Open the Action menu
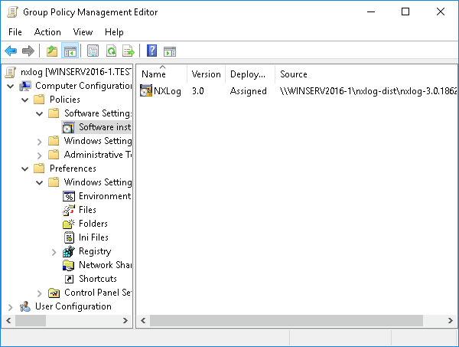The image size is (459, 347). tap(47, 32)
